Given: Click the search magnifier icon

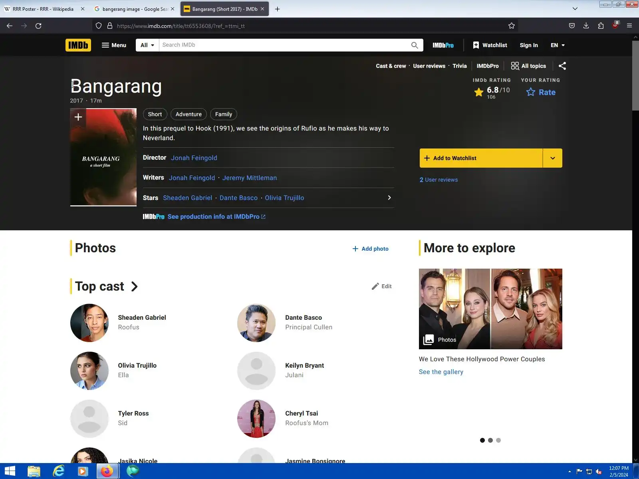Looking at the screenshot, I should pos(415,45).
